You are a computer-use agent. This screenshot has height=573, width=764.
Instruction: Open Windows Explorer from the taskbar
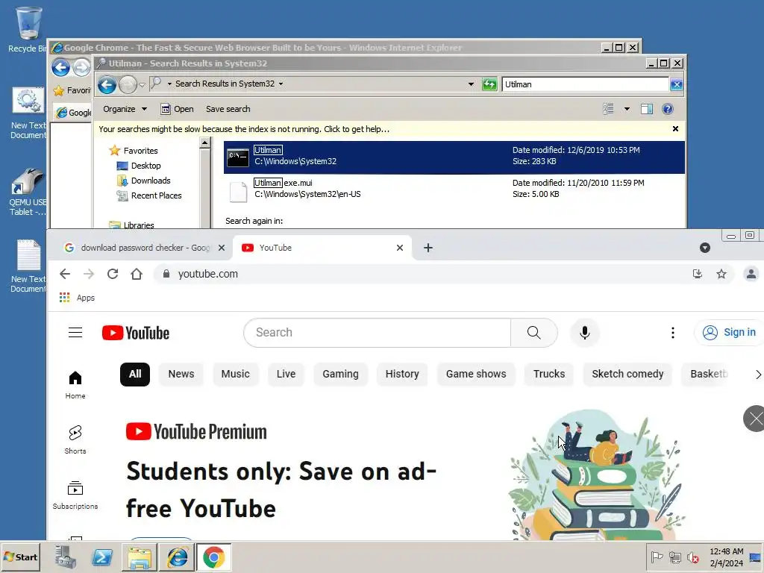click(x=140, y=557)
